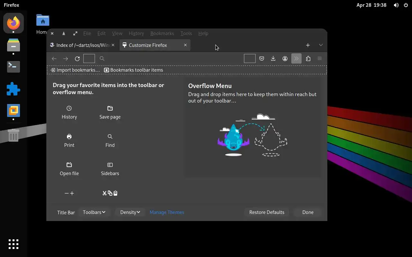Click the cut-copy-paste edit controls widget
The height and width of the screenshot is (257, 412).
click(110, 193)
